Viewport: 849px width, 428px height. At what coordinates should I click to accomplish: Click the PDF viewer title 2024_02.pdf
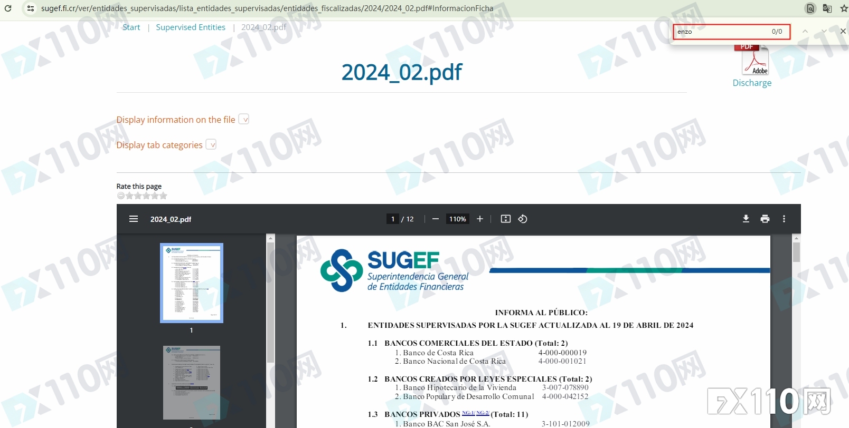[171, 219]
